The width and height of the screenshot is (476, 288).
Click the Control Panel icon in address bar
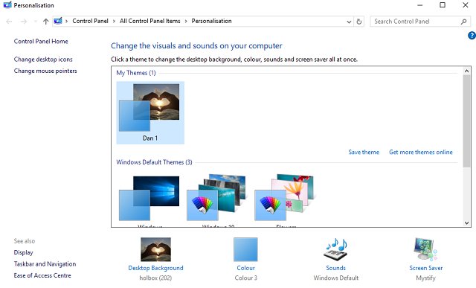coord(58,21)
